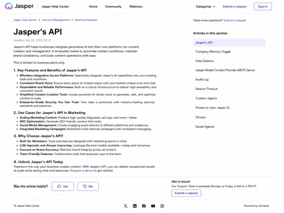Open Audit Log article

point(202,80)
